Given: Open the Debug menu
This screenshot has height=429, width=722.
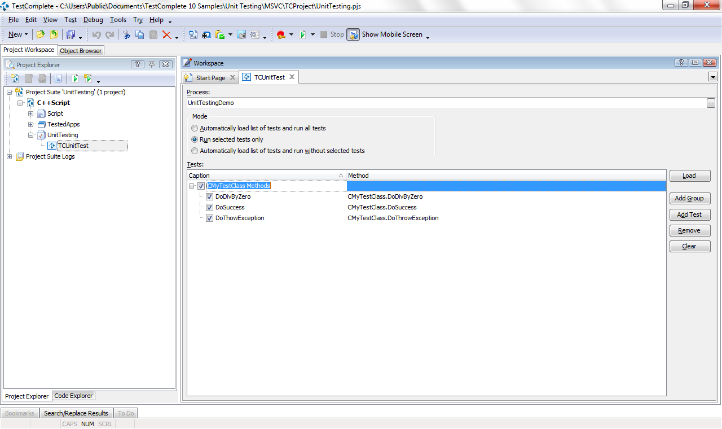Looking at the screenshot, I should (93, 20).
